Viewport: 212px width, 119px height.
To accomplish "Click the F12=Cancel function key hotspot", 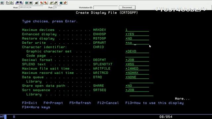I will (108, 103).
